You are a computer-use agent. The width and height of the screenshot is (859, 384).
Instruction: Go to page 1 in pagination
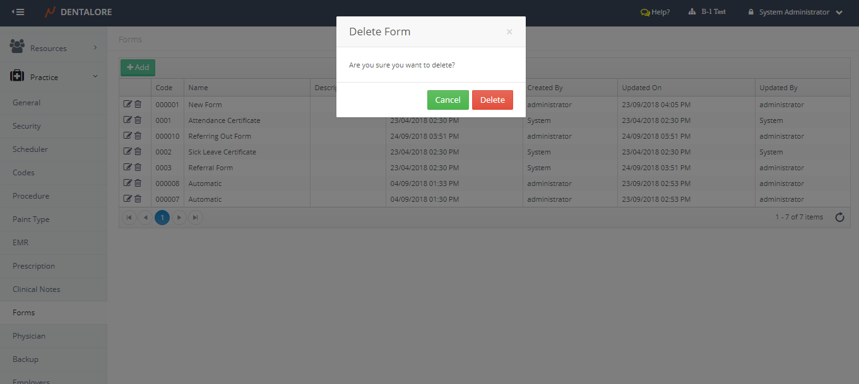click(x=162, y=218)
